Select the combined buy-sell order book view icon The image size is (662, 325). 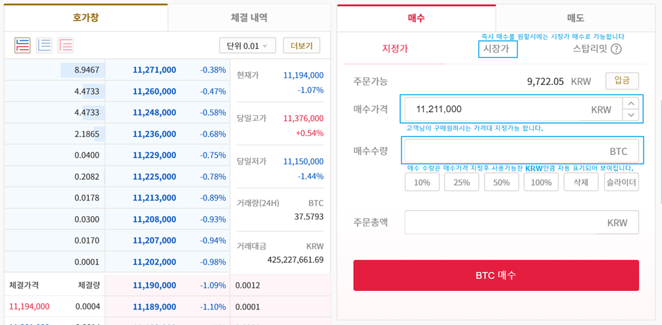(x=22, y=45)
